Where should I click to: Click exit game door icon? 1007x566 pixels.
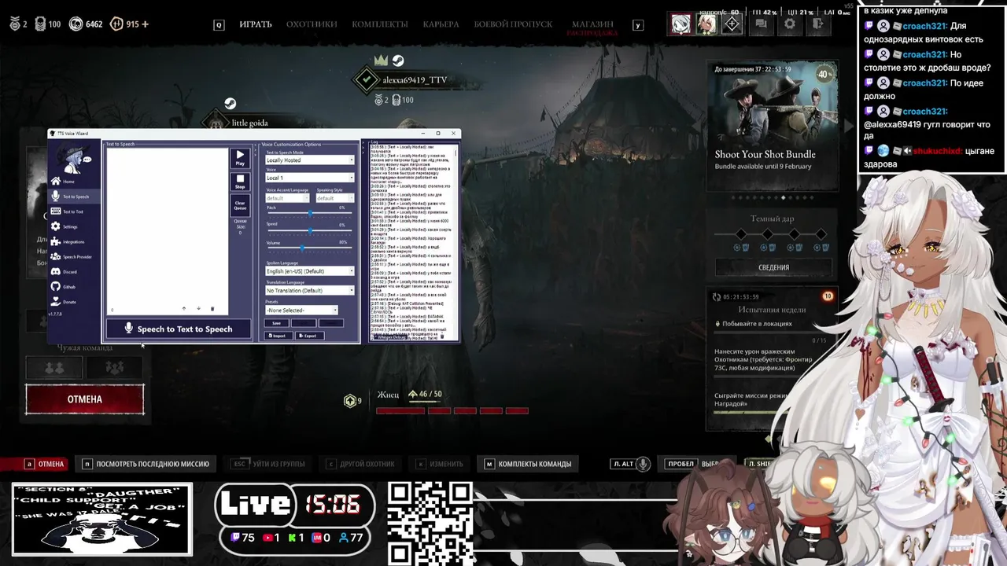(x=818, y=24)
